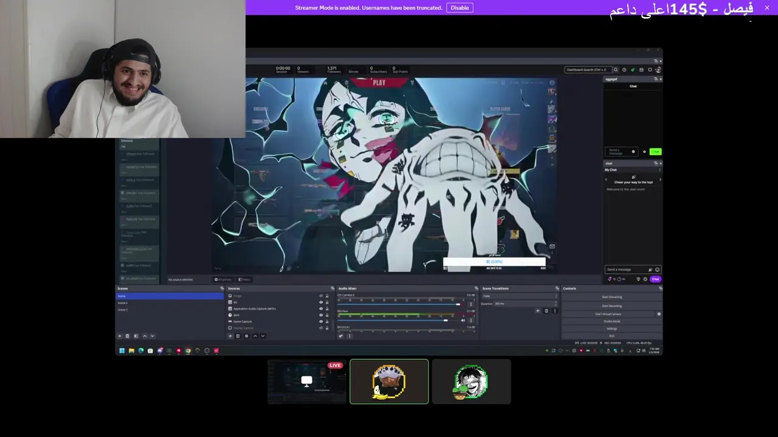778x437 pixels.
Task: Open virtual camera settings gear icon
Action: pyautogui.click(x=659, y=314)
